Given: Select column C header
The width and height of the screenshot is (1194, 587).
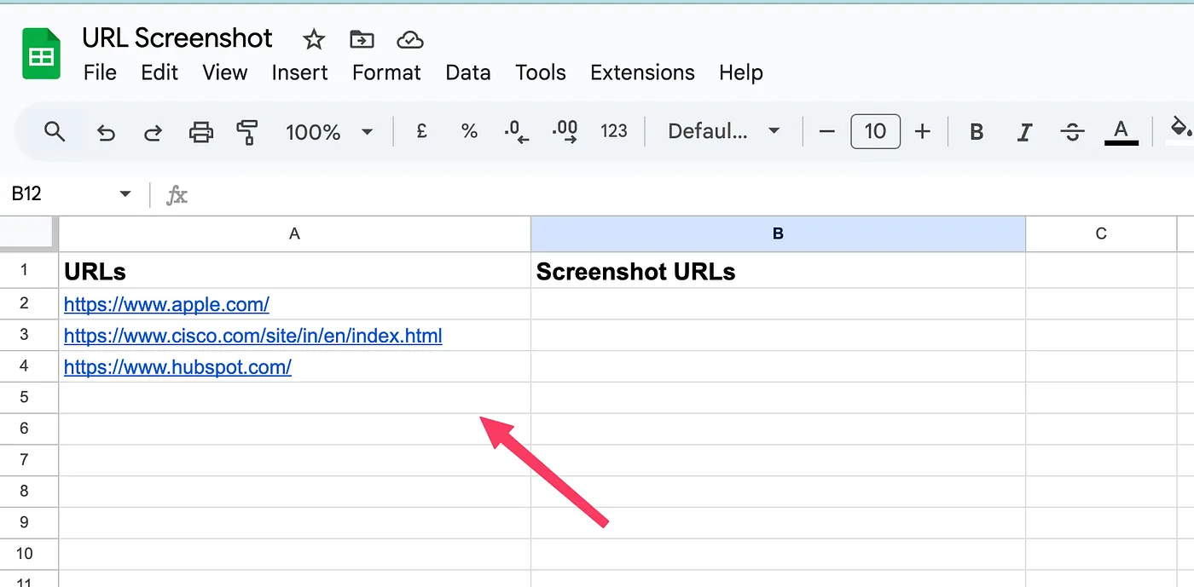Looking at the screenshot, I should pos(1101,233).
